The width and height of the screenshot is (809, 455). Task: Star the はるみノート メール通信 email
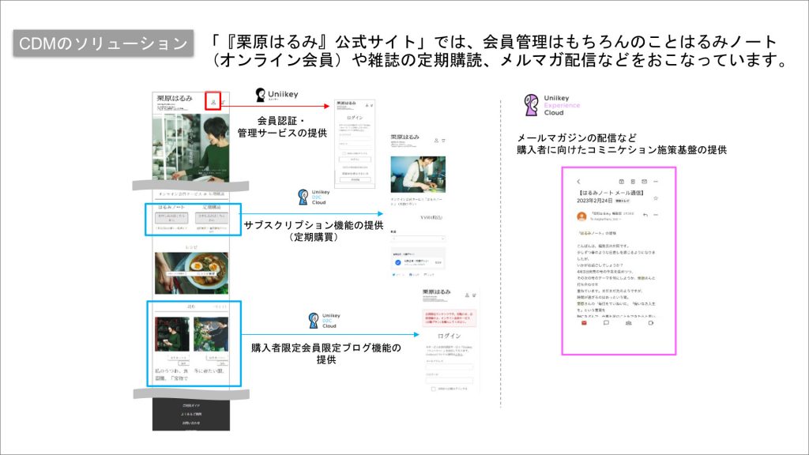point(656,198)
